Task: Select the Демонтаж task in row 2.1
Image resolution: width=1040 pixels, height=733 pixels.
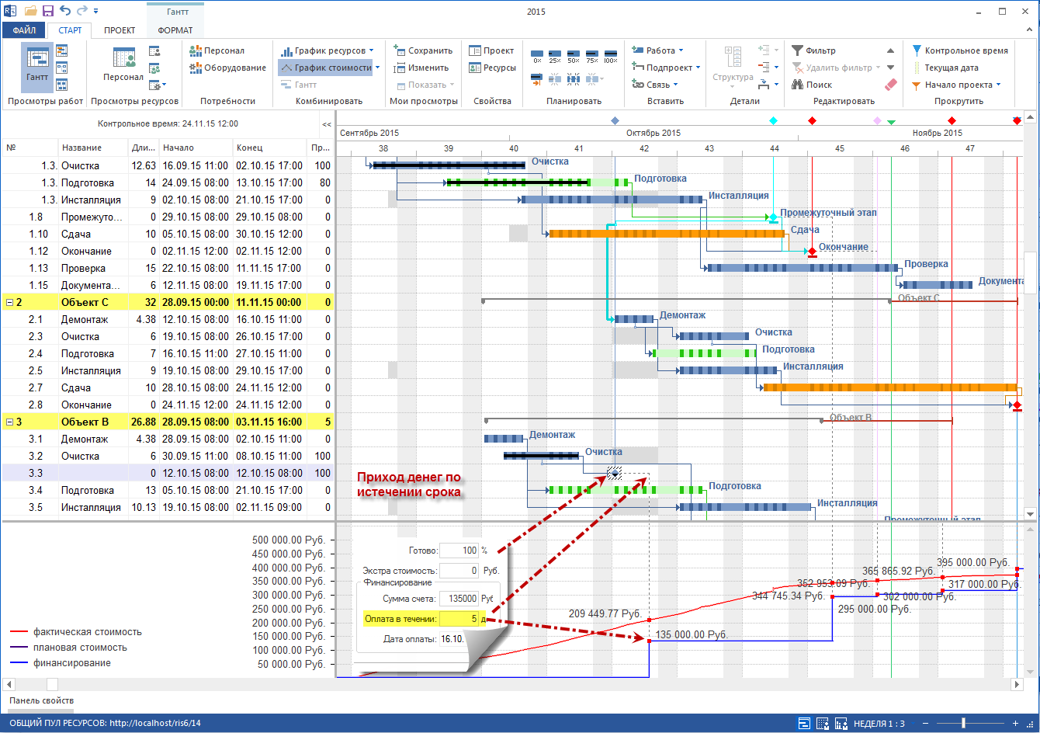Action: pos(168,319)
